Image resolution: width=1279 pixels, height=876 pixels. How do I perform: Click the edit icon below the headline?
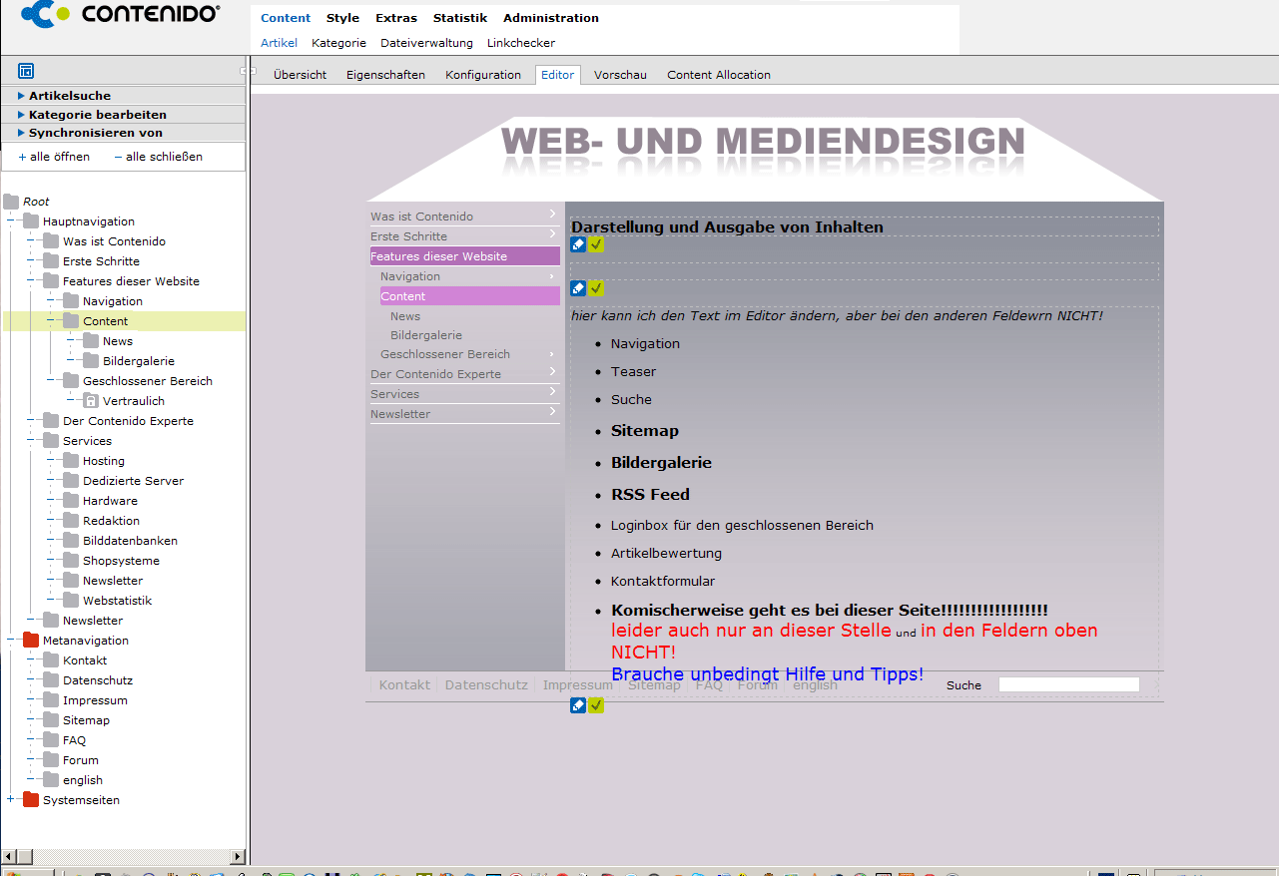578,244
